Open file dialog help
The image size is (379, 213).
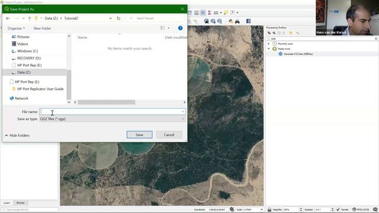(180, 28)
